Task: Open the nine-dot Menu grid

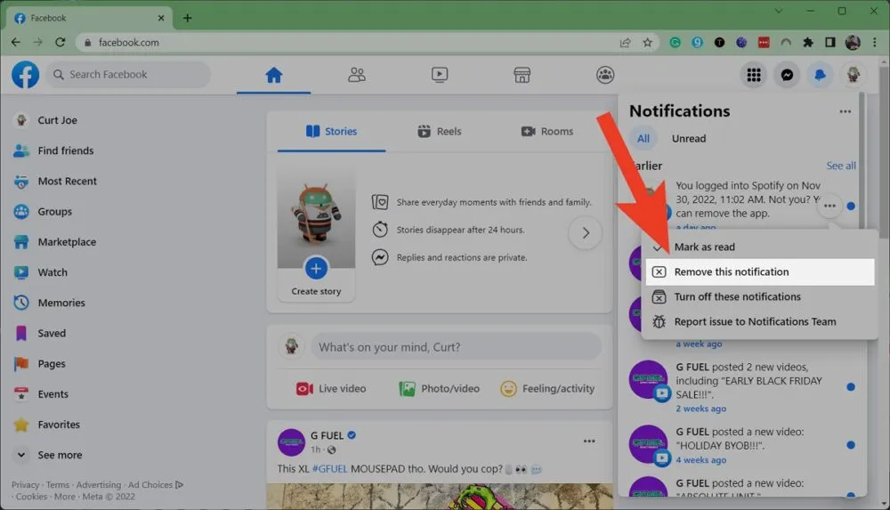Action: point(754,75)
